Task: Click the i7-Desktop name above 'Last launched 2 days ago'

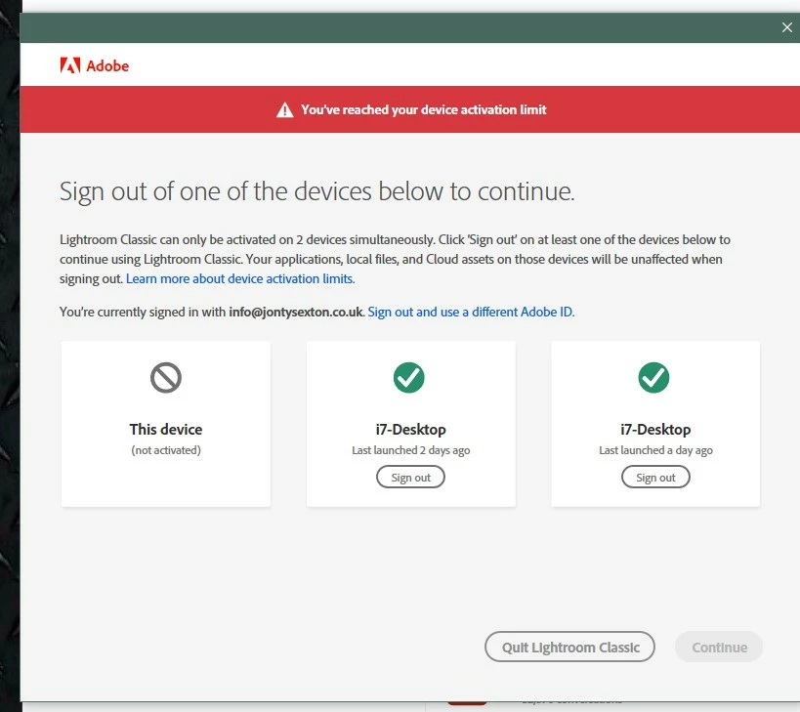Action: coord(410,429)
